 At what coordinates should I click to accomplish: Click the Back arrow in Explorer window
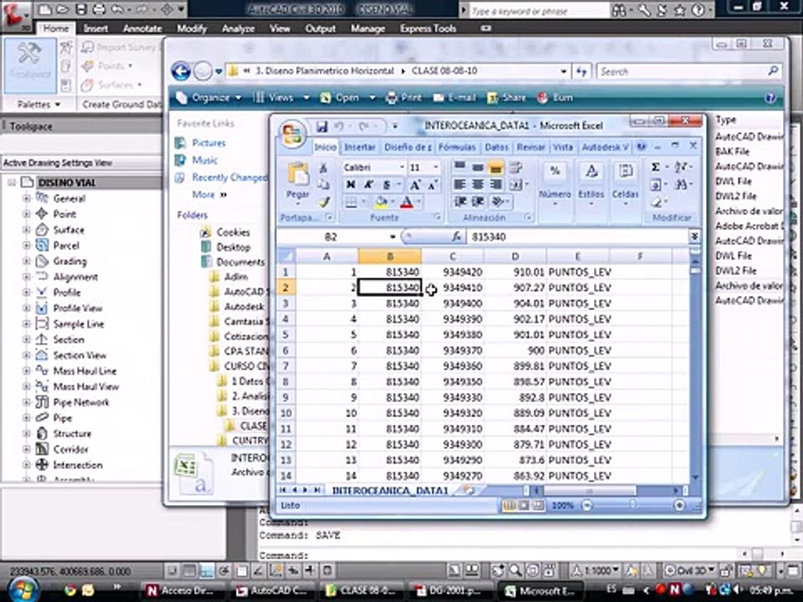(181, 71)
